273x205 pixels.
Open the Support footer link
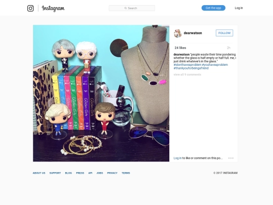[x=55, y=173]
